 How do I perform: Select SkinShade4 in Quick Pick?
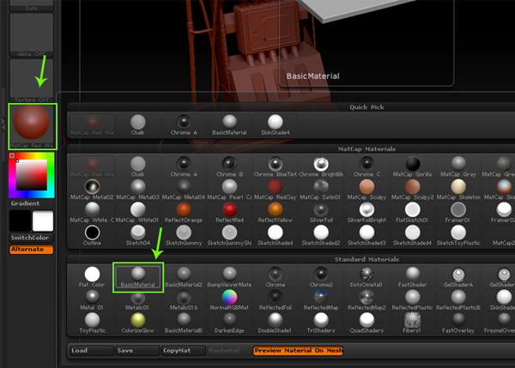[275, 125]
